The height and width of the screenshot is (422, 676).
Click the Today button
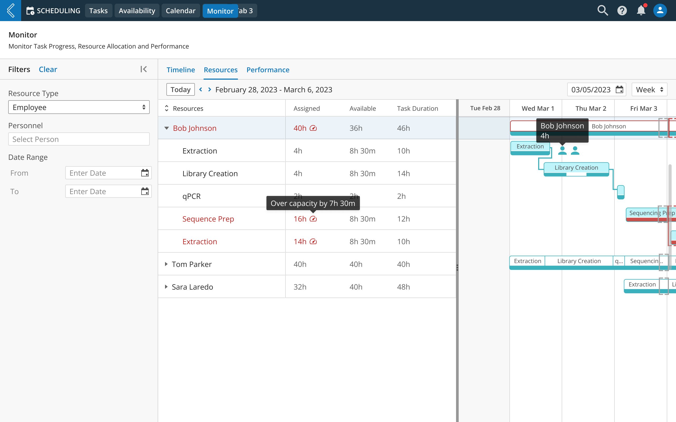coord(180,90)
